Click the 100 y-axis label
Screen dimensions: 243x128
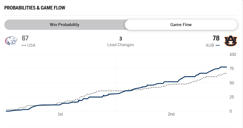tap(233, 55)
